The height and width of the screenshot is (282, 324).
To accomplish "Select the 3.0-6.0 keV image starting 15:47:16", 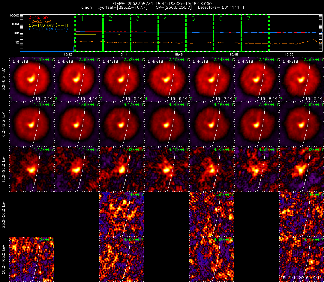I will click(256, 79).
